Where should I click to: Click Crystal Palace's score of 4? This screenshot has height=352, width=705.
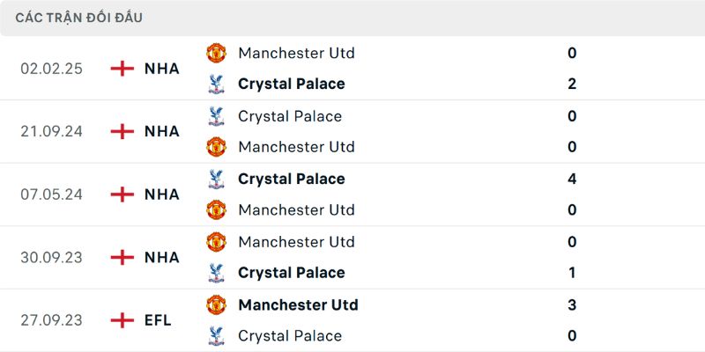[572, 179]
